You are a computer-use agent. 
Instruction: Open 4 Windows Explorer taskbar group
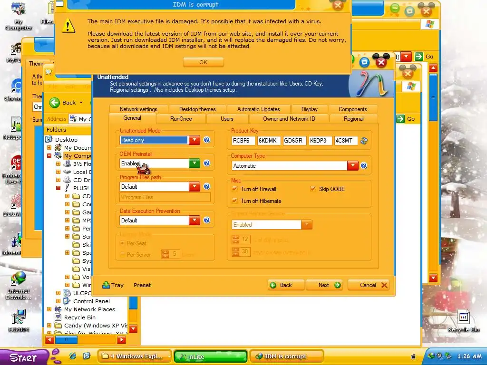point(134,356)
